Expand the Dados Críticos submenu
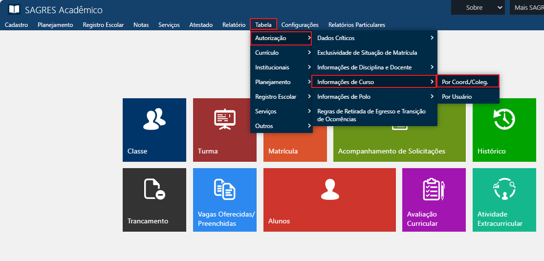Image resolution: width=544 pixels, height=261 pixels. (374, 38)
